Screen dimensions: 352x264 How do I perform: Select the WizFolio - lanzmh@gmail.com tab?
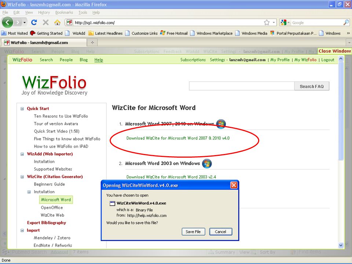click(x=44, y=43)
